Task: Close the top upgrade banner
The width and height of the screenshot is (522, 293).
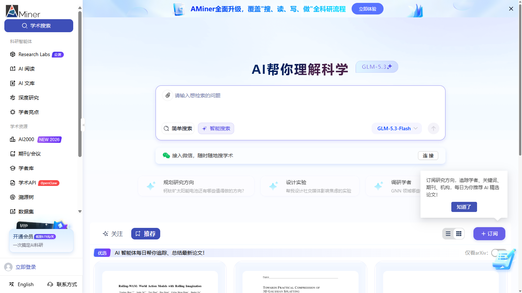Action: coord(511,9)
